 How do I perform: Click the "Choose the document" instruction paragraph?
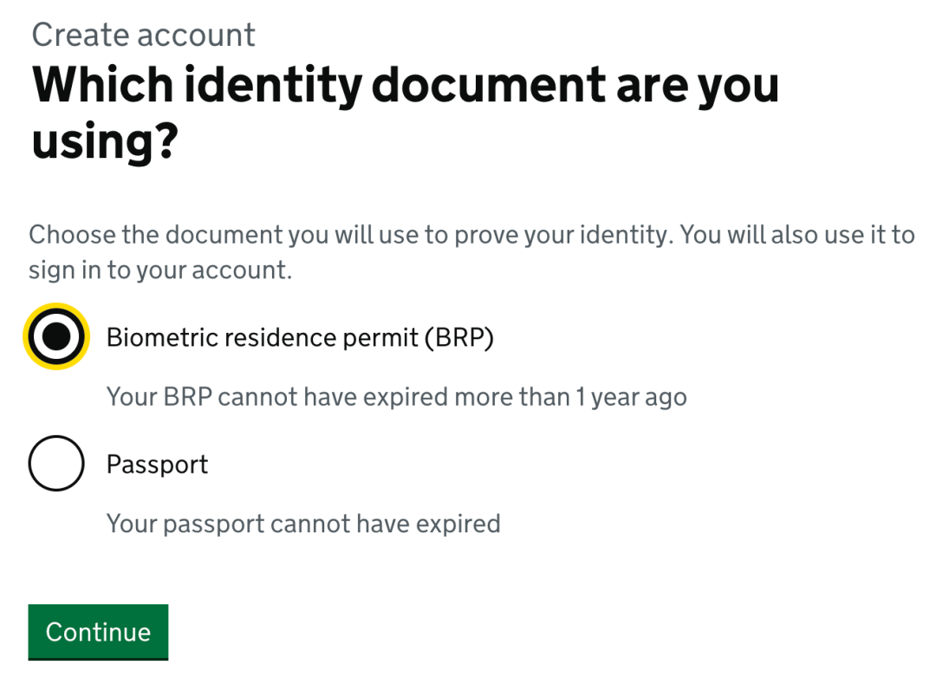coord(471,251)
